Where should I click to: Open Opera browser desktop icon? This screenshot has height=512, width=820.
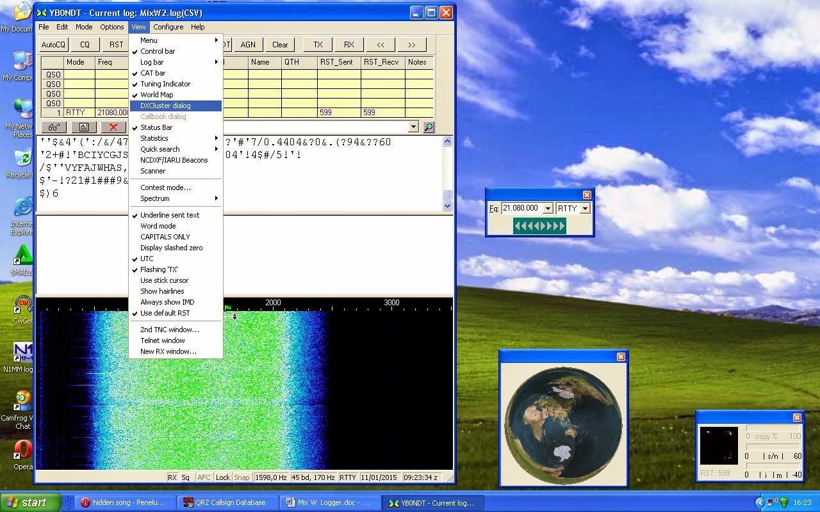[x=24, y=451]
